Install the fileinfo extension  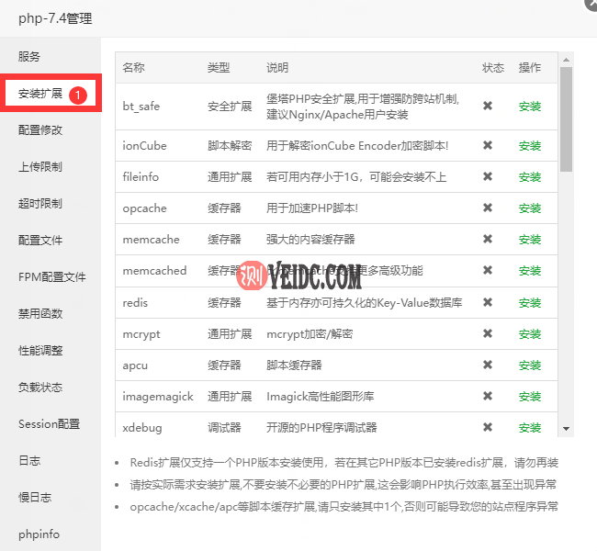[530, 176]
